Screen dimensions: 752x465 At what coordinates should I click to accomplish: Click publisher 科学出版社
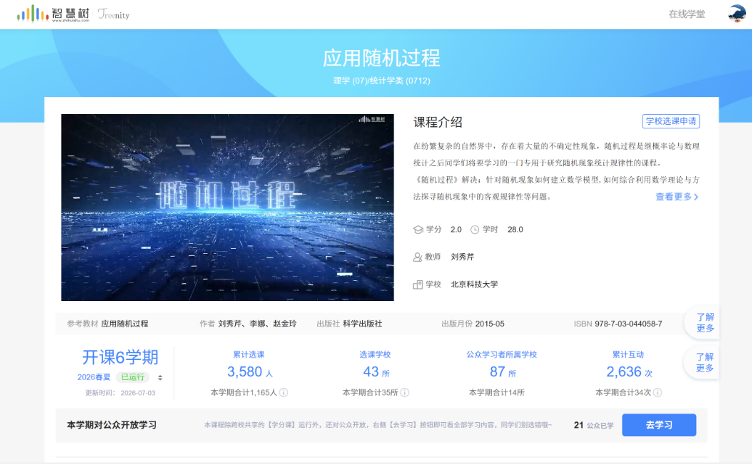click(x=363, y=324)
